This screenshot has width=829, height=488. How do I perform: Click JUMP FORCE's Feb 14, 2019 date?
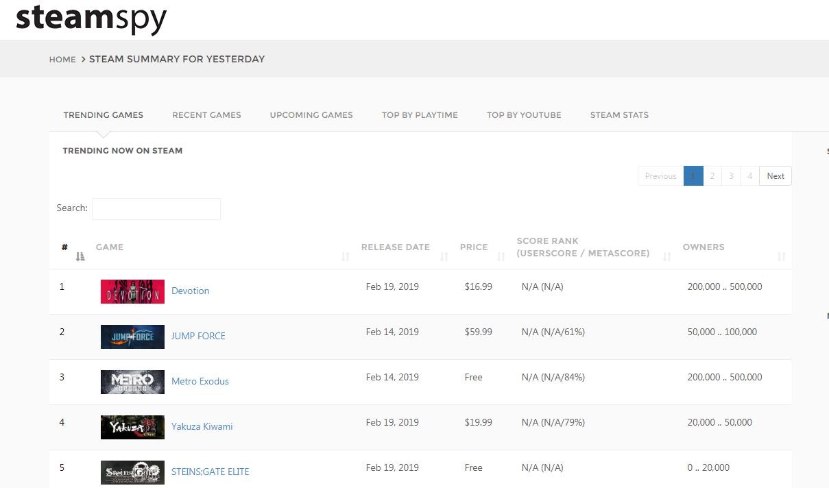[392, 332]
